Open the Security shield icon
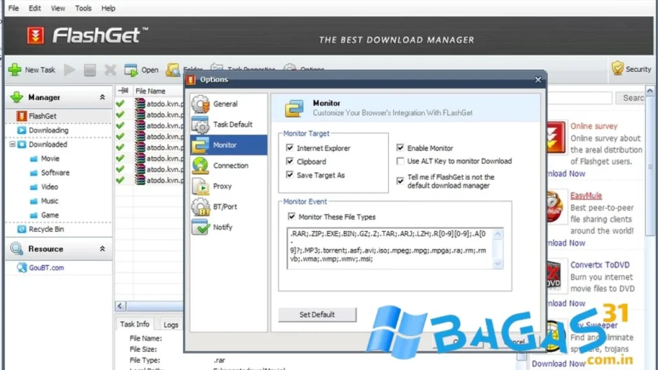The height and width of the screenshot is (370, 658). pyautogui.click(x=618, y=68)
